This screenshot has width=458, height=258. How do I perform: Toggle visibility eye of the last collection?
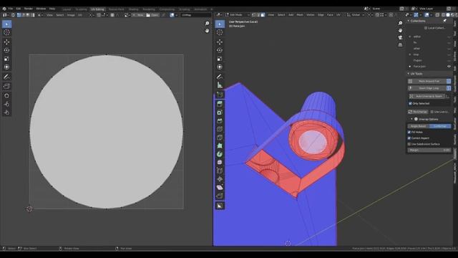pyautogui.click(x=449, y=67)
